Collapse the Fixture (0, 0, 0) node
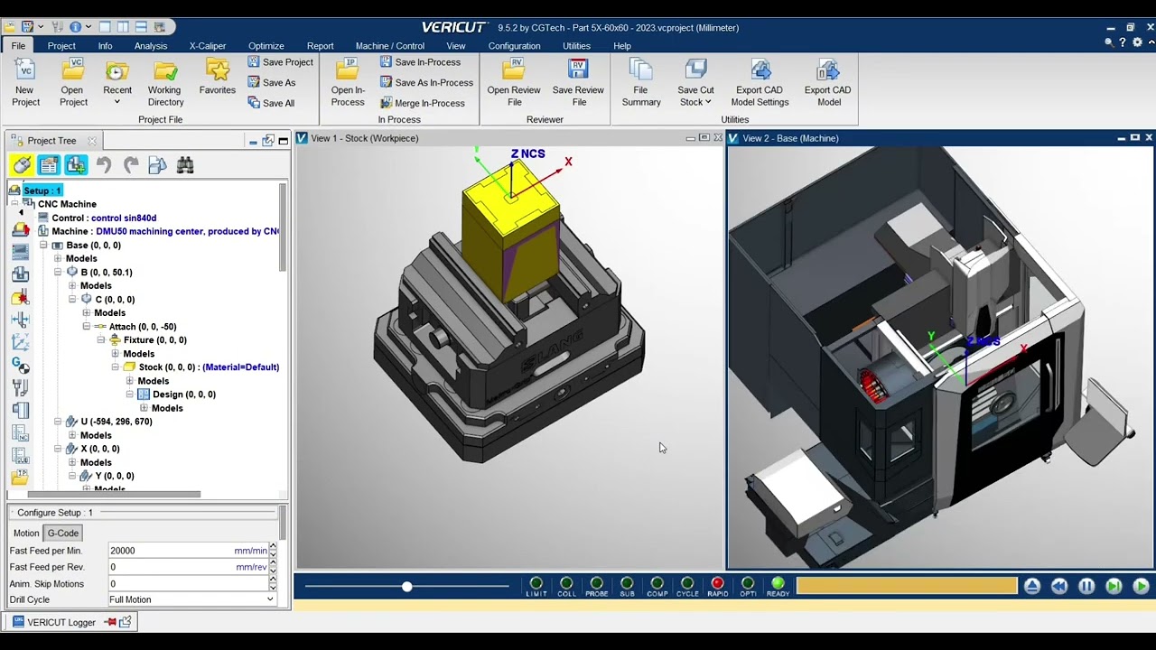The width and height of the screenshot is (1156, 650). tap(101, 340)
